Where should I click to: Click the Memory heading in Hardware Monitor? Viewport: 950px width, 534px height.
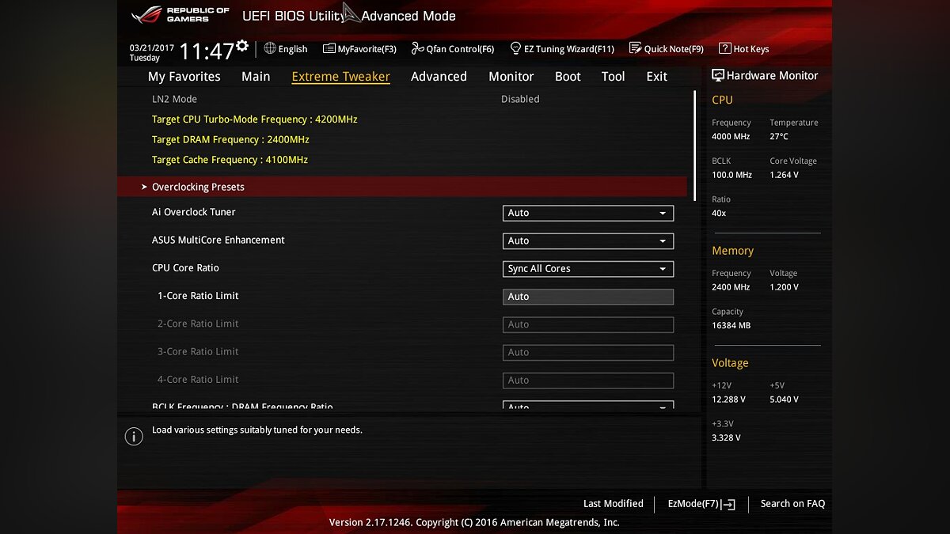[732, 251]
